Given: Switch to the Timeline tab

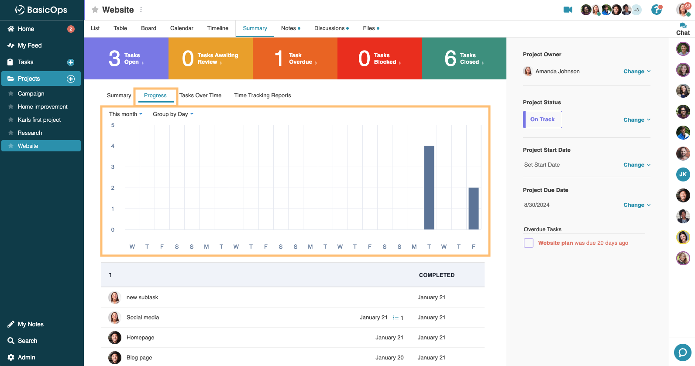Looking at the screenshot, I should (x=217, y=28).
